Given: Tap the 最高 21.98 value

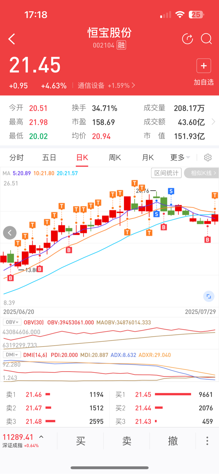Looking at the screenshot, I should [38, 122].
